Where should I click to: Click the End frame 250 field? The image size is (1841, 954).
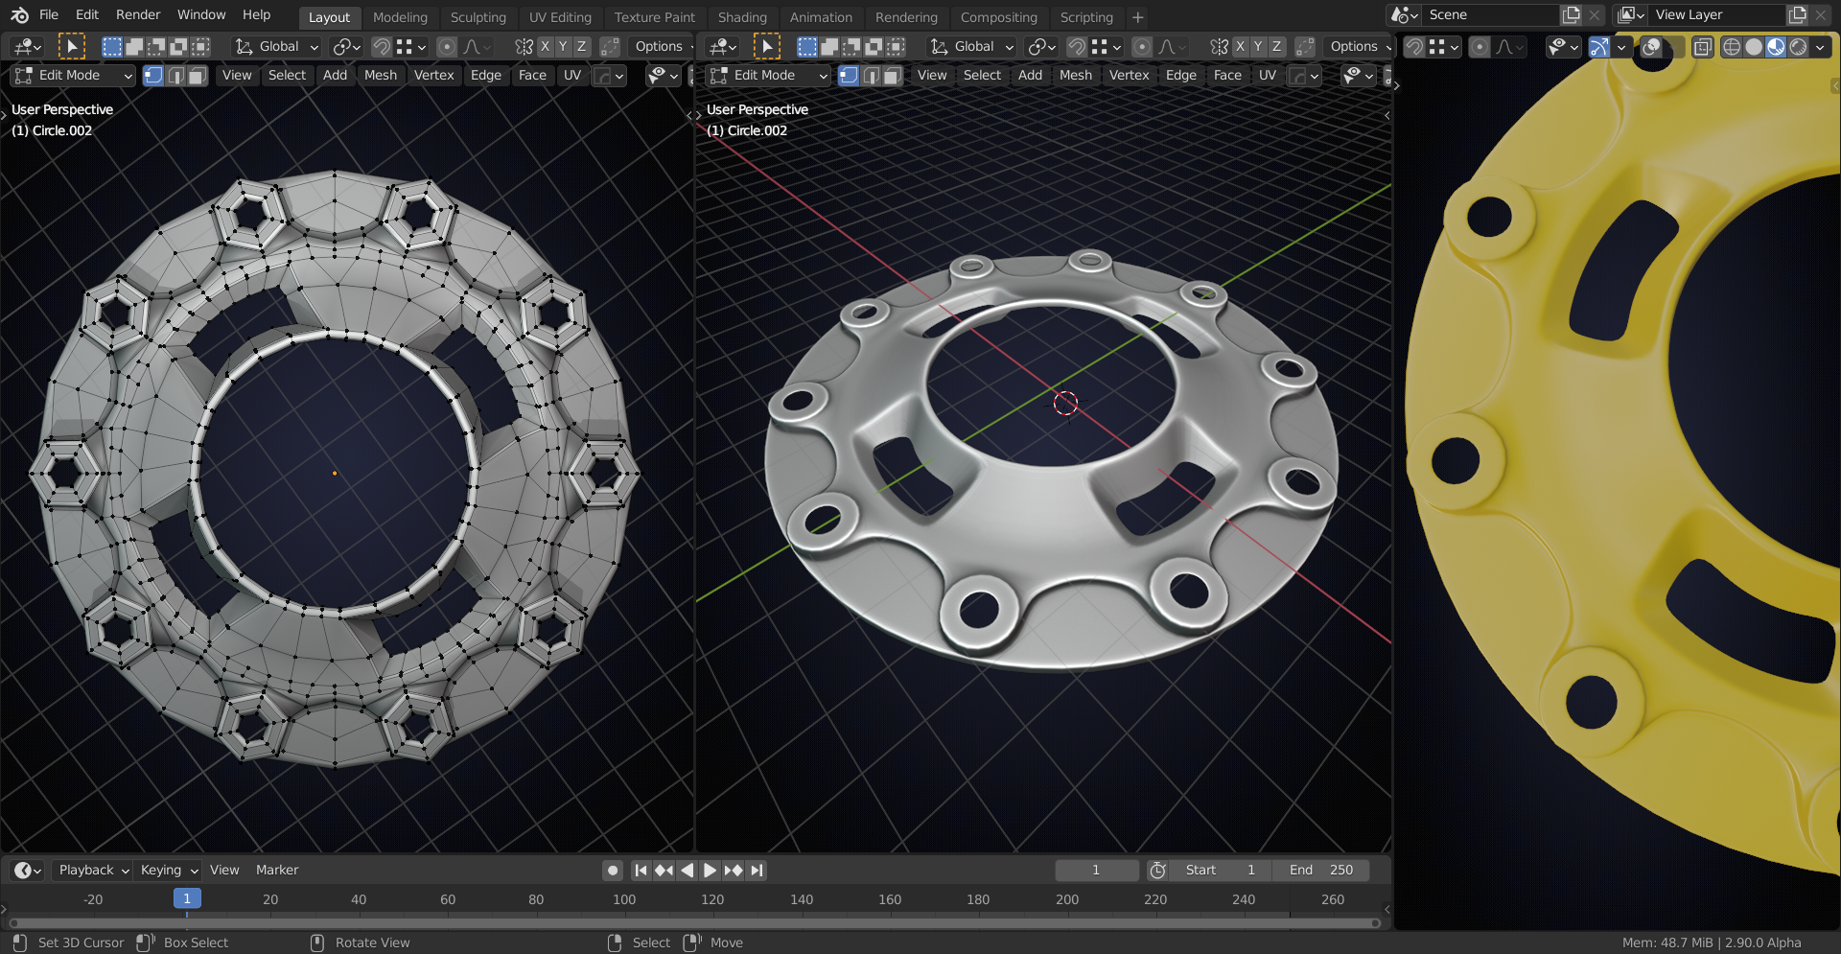pos(1320,870)
